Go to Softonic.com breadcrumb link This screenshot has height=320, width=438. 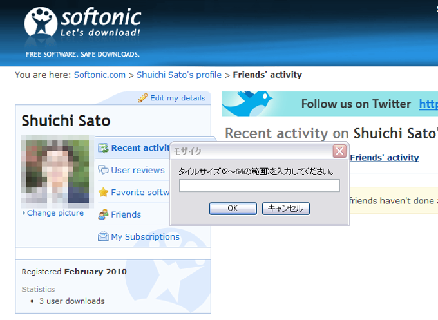(x=100, y=75)
